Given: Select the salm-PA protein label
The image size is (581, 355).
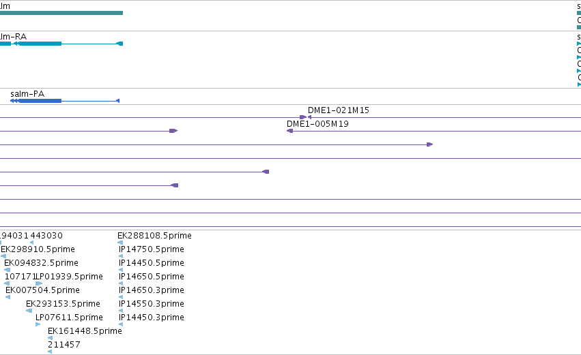Looking at the screenshot, I should pos(27,94).
